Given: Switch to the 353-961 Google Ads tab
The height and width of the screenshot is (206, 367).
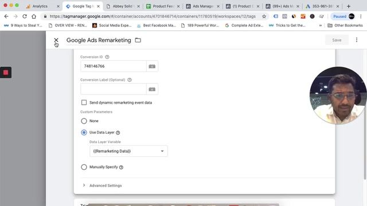Looking at the screenshot, I should click(322, 6).
